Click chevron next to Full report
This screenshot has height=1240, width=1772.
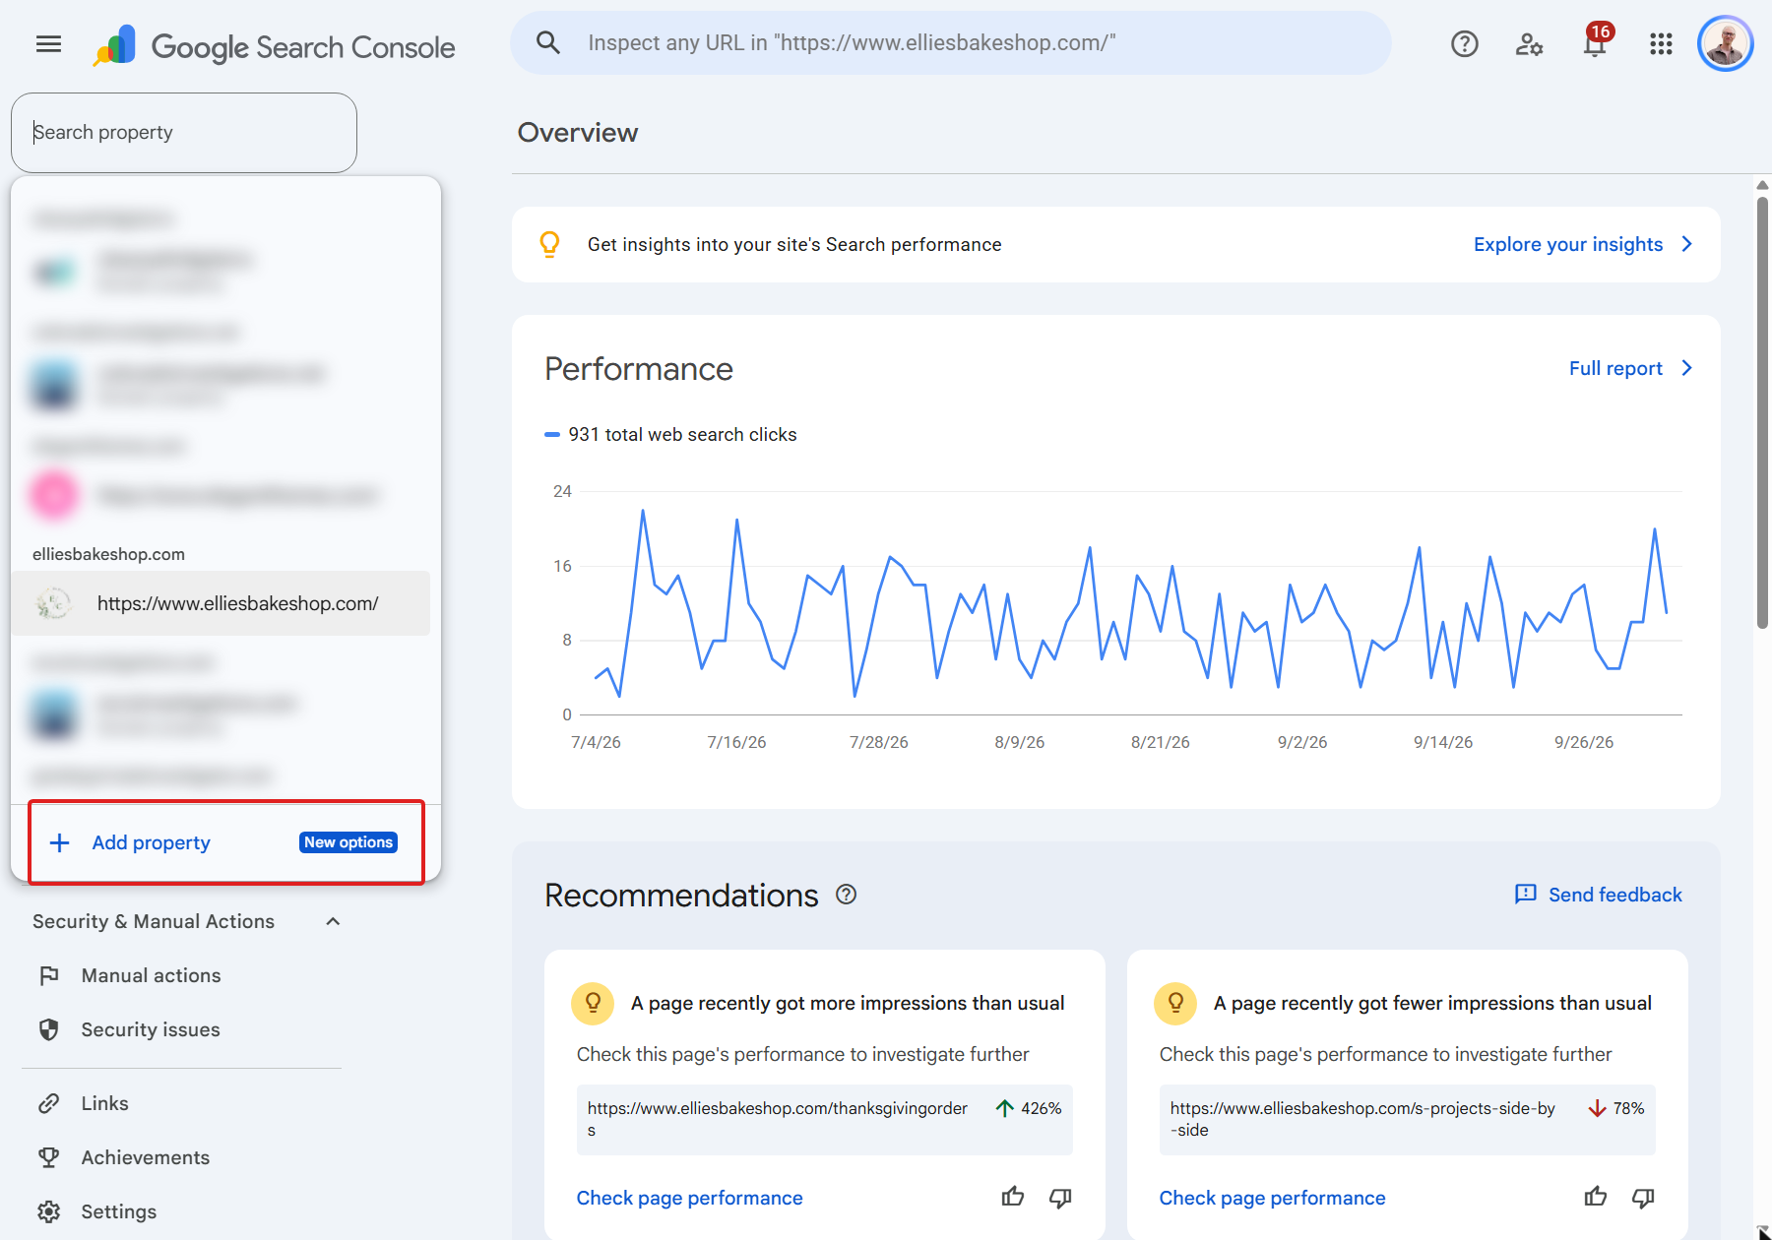pyautogui.click(x=1686, y=368)
